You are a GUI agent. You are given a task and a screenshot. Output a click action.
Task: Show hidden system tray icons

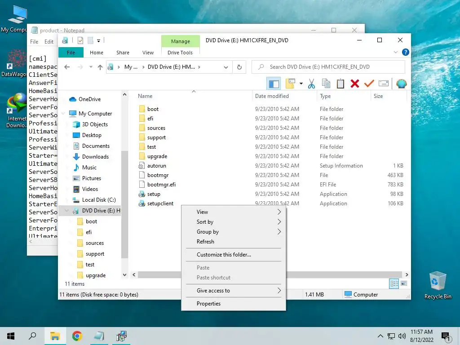click(x=380, y=336)
